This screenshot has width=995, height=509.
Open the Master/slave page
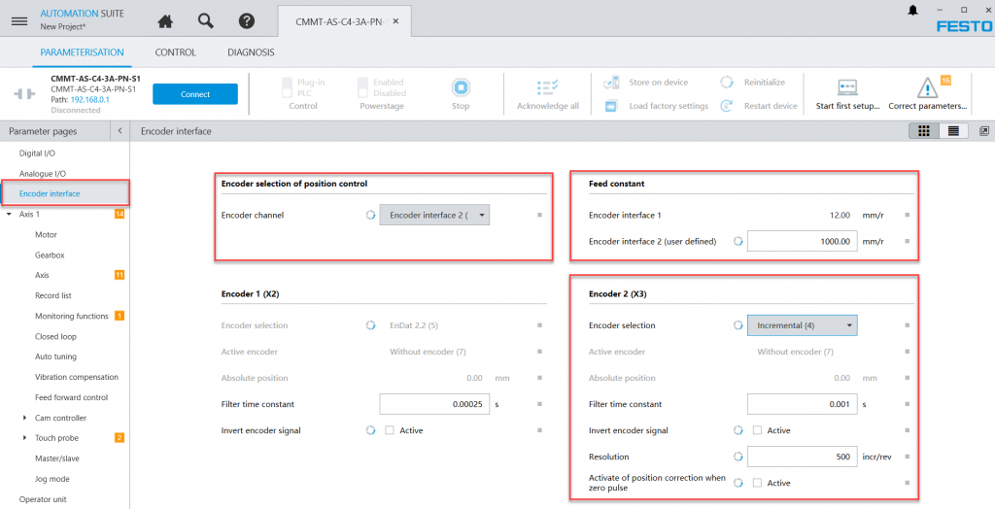pos(57,458)
